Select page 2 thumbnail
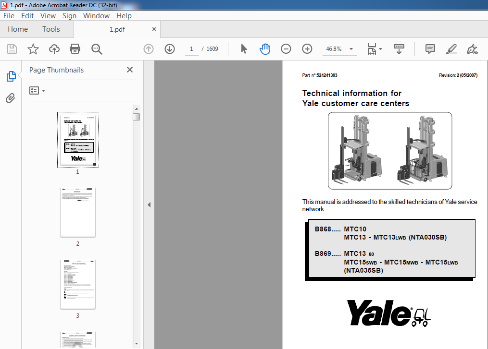Screen dimensions: 488x349 click(78, 212)
